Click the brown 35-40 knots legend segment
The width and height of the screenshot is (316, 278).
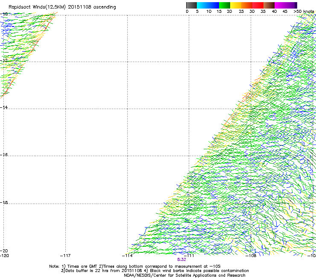click(269, 5)
